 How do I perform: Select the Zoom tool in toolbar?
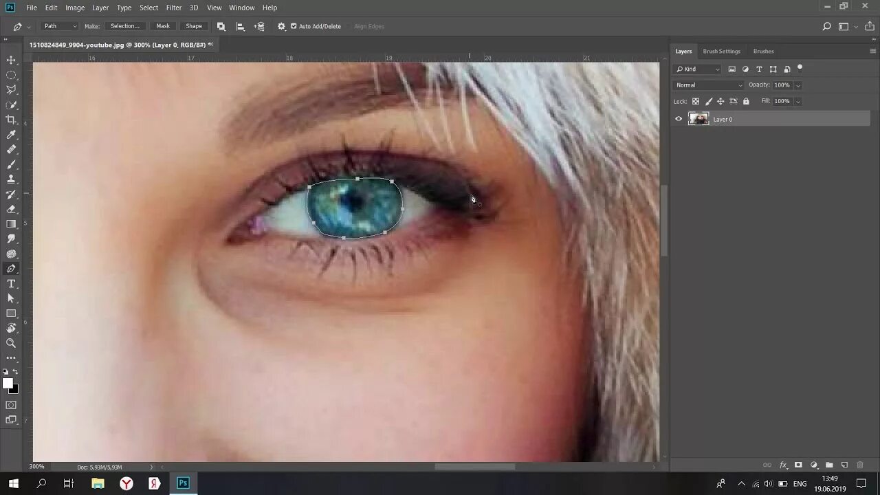(x=11, y=343)
